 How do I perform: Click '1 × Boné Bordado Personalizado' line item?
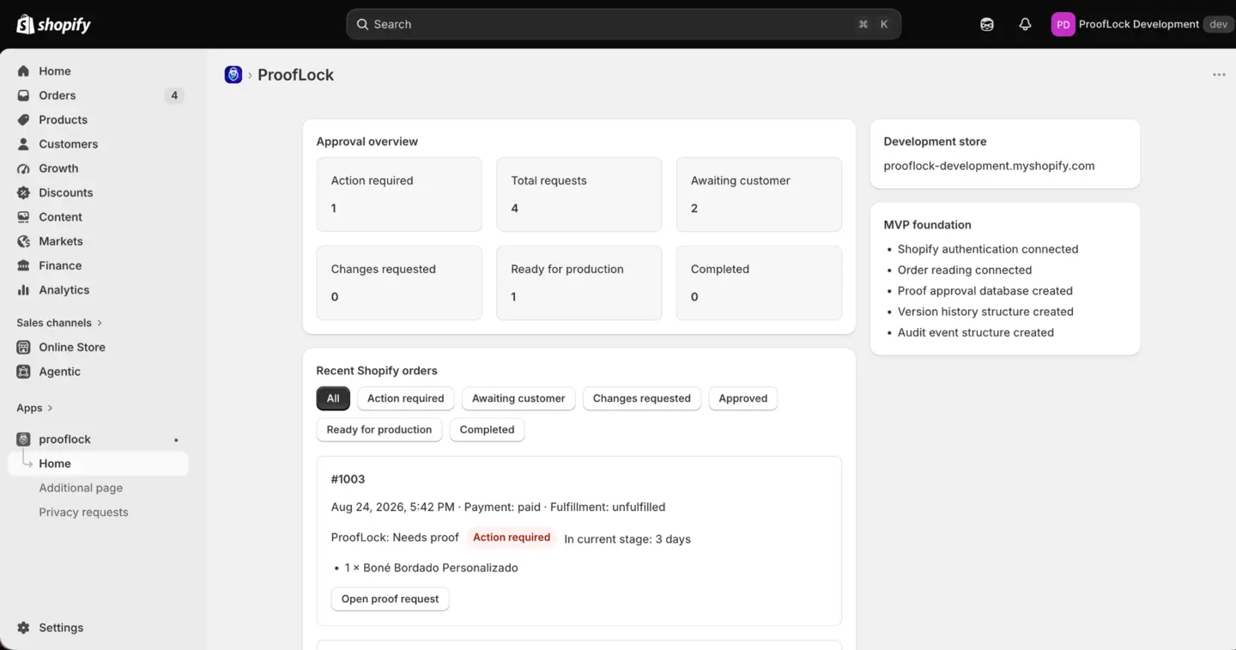[431, 568]
